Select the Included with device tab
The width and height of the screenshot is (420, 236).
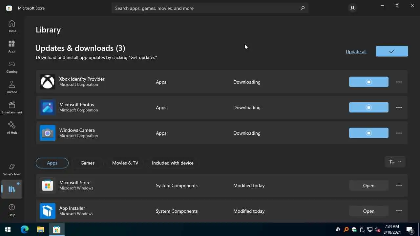(x=173, y=163)
